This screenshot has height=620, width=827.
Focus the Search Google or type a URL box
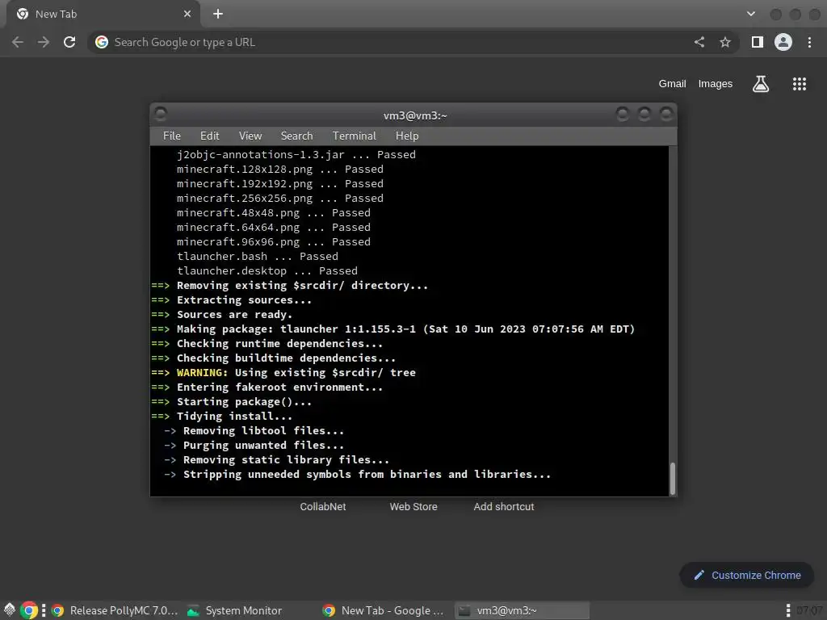(x=390, y=42)
